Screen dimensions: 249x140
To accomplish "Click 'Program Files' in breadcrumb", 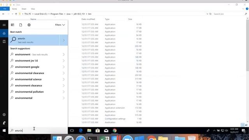I will [57, 14].
